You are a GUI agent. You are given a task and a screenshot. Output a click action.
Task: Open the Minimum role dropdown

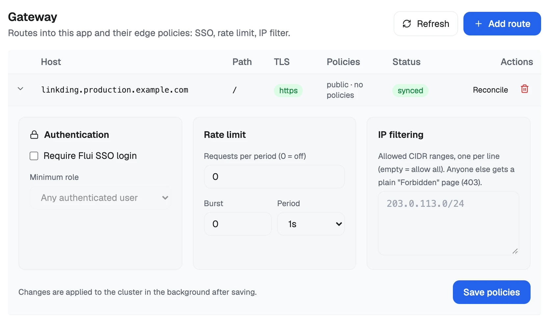click(x=100, y=198)
